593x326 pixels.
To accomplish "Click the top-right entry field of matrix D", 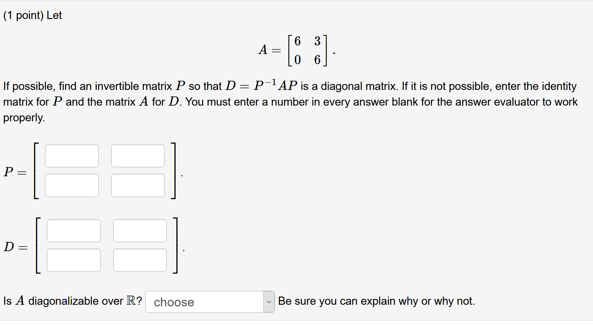I will click(x=140, y=231).
